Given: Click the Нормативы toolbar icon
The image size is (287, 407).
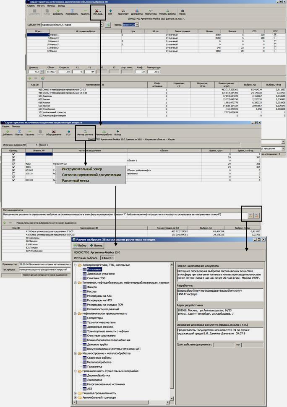Looking at the screenshot, I should pos(151,12).
